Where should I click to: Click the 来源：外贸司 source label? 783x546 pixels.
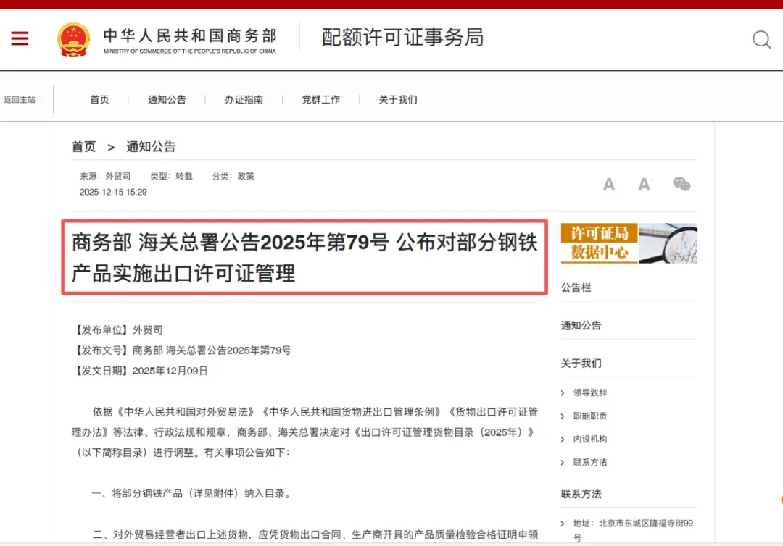coord(105,176)
